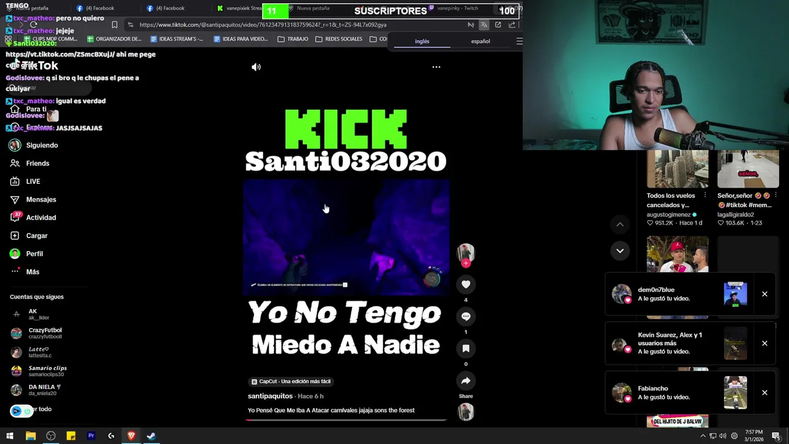
Task: Select español in the translate popup
Action: pos(480,41)
